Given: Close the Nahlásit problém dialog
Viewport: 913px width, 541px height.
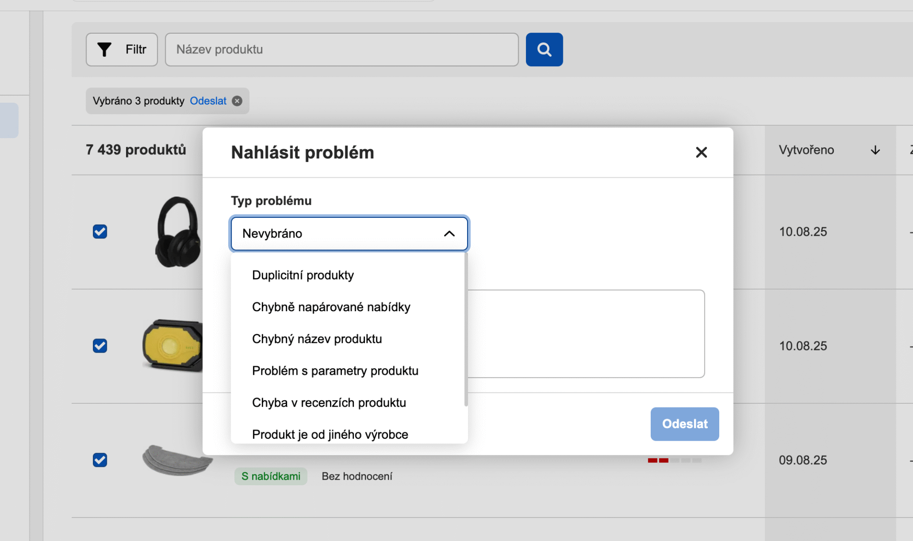Looking at the screenshot, I should pyautogui.click(x=701, y=152).
